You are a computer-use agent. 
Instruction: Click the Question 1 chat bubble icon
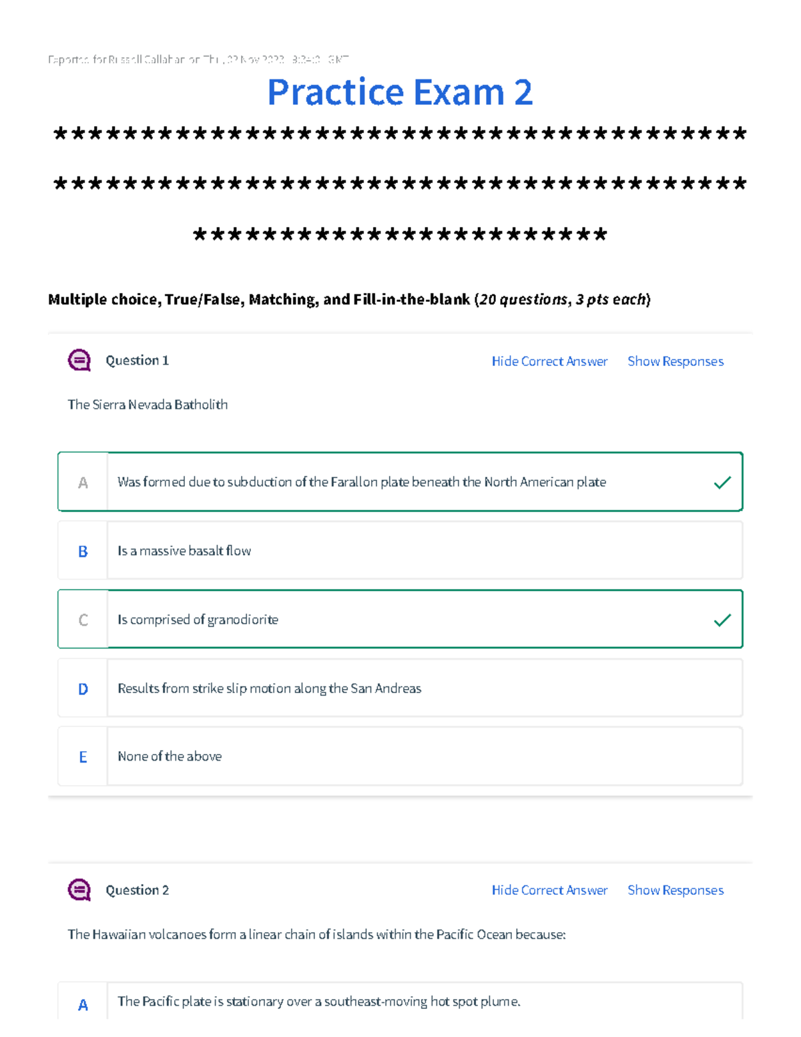pos(79,361)
